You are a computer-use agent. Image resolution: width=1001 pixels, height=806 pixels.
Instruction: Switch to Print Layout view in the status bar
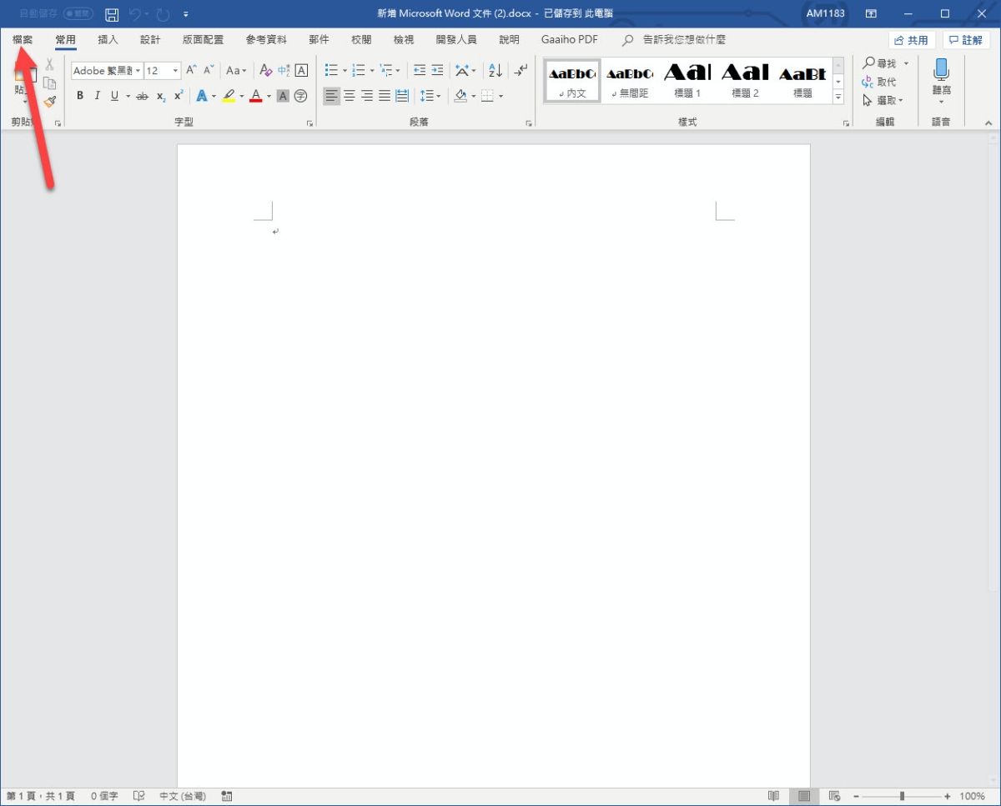pos(804,796)
